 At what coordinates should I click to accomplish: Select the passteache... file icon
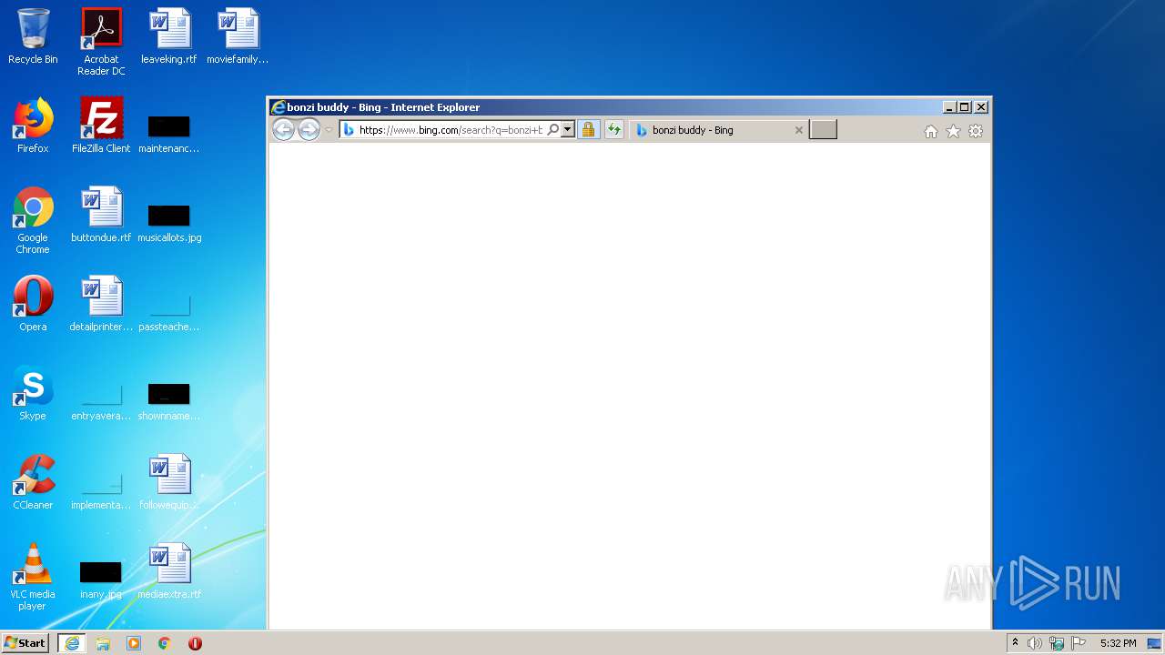point(169,312)
